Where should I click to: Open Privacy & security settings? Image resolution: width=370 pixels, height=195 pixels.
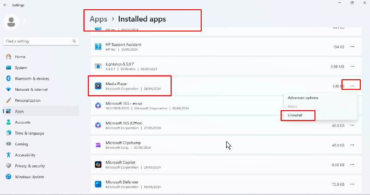30,166
